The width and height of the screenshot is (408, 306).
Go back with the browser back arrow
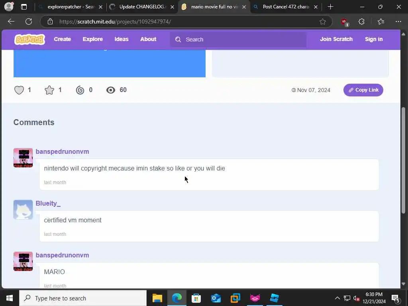pyautogui.click(x=11, y=22)
